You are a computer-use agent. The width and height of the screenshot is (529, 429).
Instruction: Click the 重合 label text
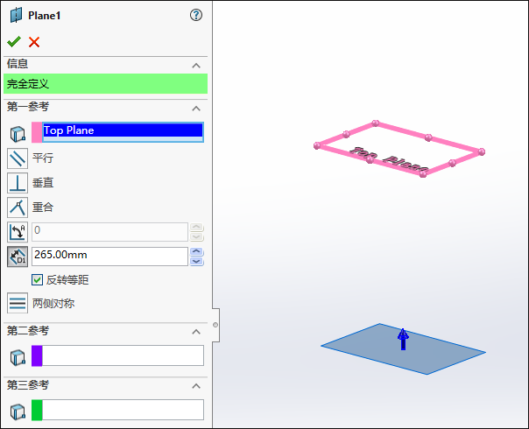coord(43,207)
